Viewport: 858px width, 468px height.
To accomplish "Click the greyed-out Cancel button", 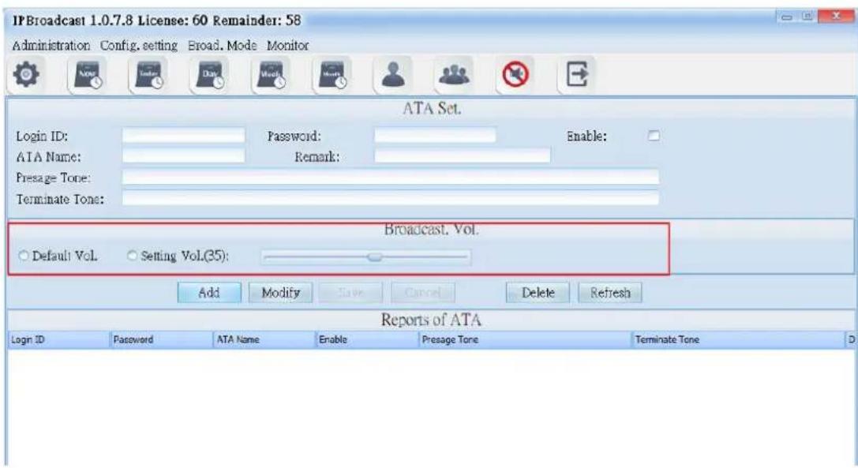I will tap(423, 293).
